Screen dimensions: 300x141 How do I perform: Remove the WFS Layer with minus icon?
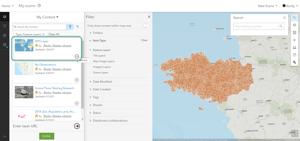pyautogui.click(x=77, y=56)
